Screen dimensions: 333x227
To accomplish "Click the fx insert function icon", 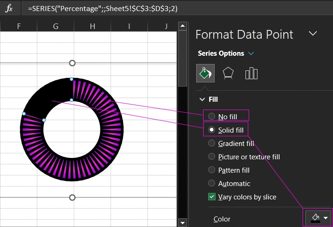I will (x=9, y=8).
